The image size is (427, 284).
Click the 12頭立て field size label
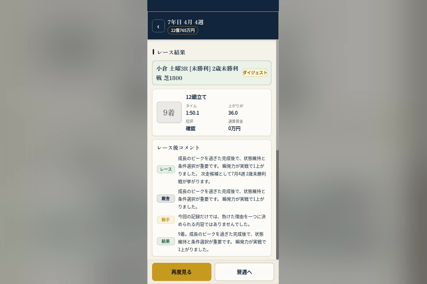click(196, 97)
